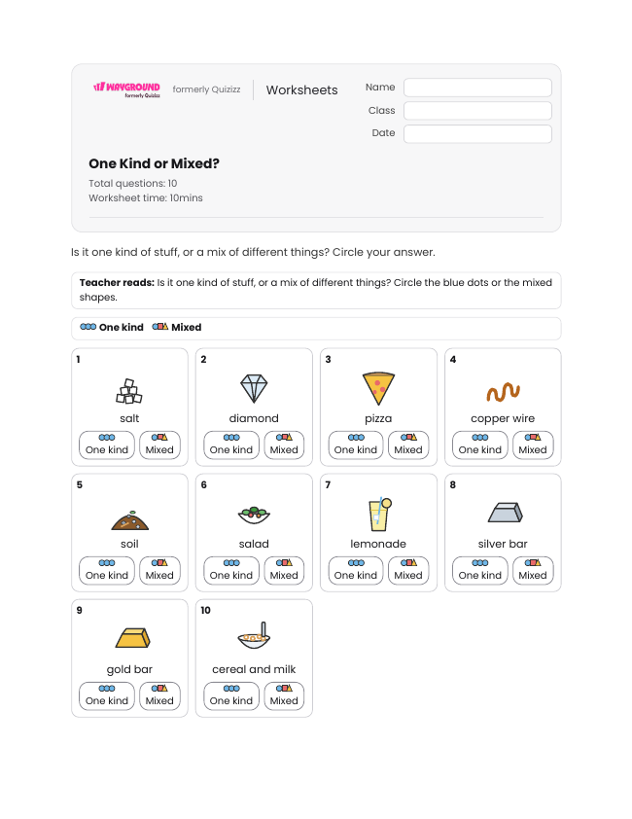This screenshot has width=632, height=819.
Task: Click the Date input field
Action: pyautogui.click(x=477, y=133)
